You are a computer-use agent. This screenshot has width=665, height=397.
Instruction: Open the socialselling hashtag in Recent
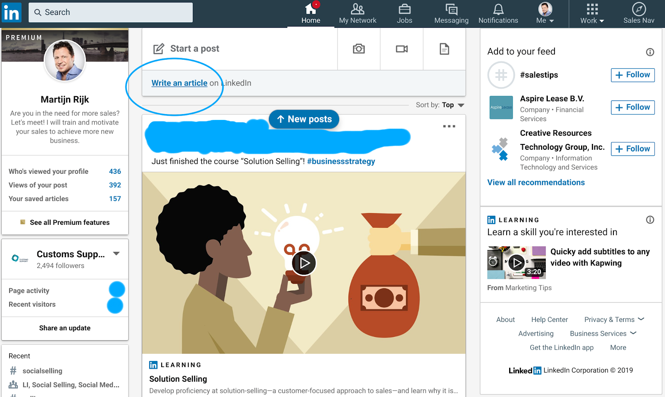pos(42,371)
